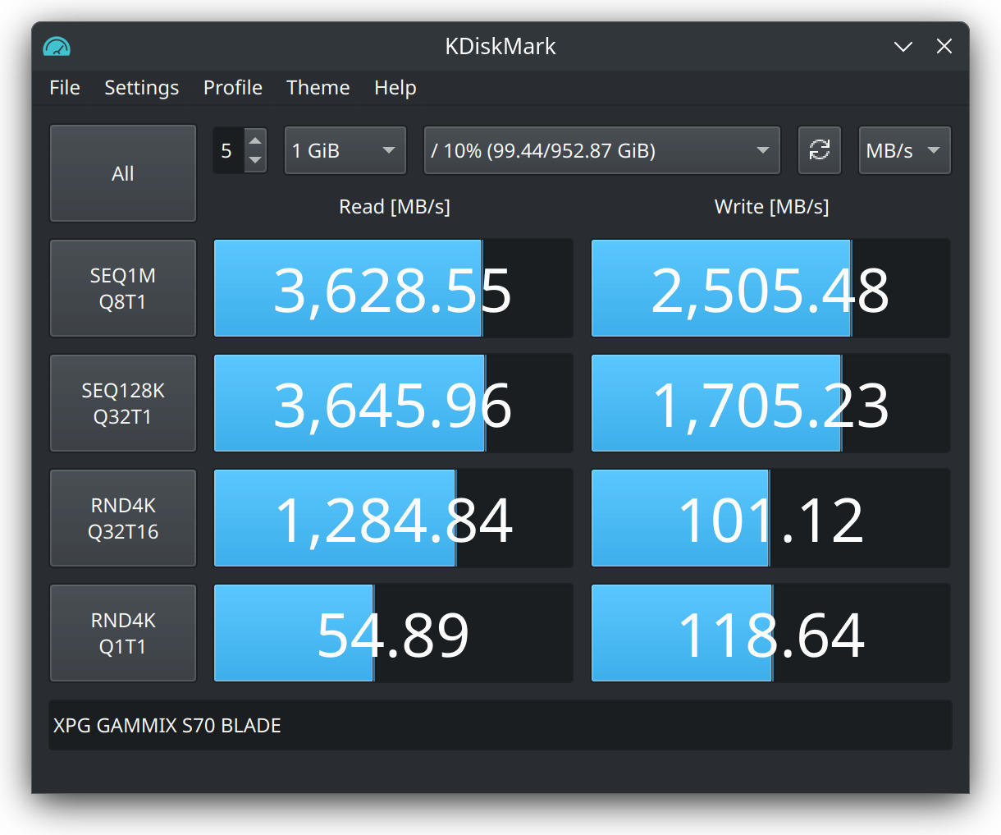
Task: Open the Settings menu
Action: coord(141,88)
